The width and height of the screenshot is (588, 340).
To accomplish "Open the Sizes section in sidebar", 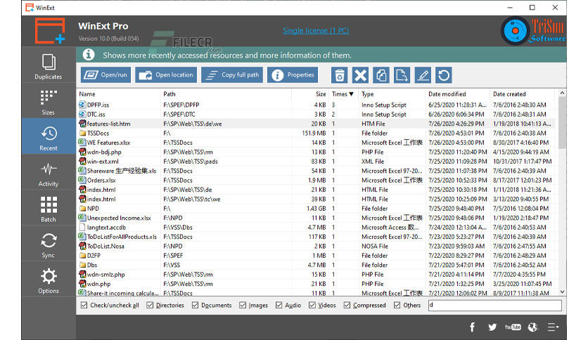I will [49, 101].
